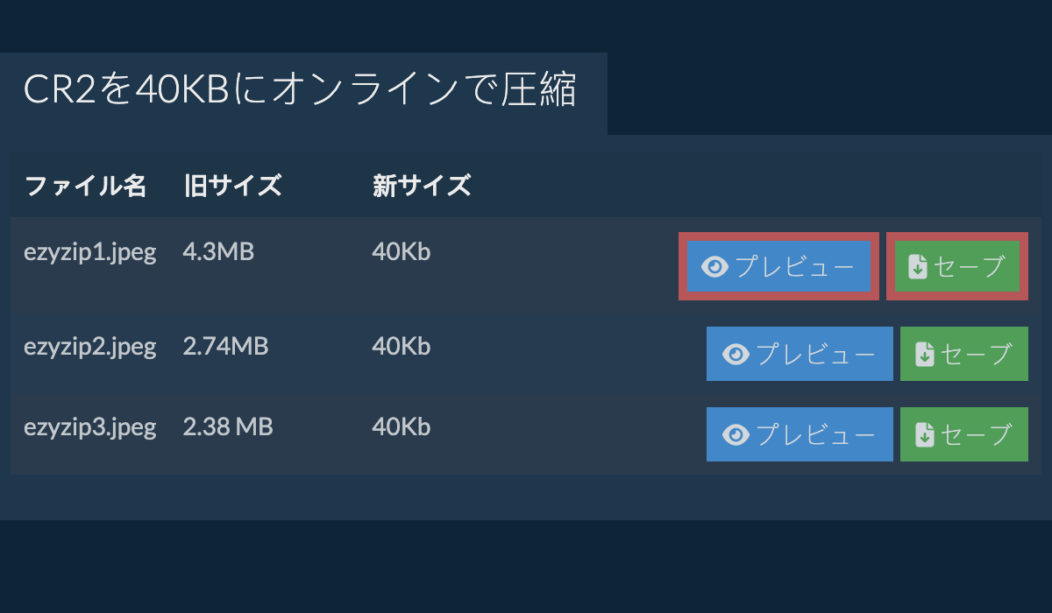This screenshot has width=1052, height=613.
Task: Click the 2.38 MB old size value
Action: coord(228,427)
